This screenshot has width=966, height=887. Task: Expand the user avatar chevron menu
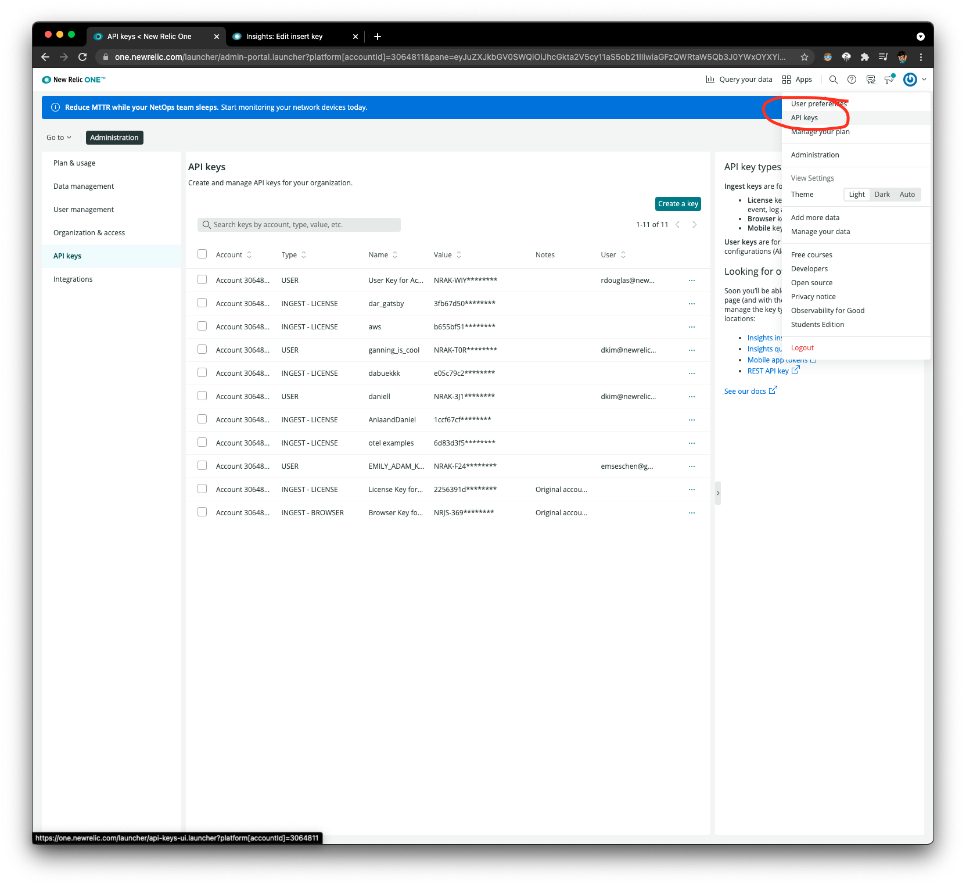click(x=922, y=79)
